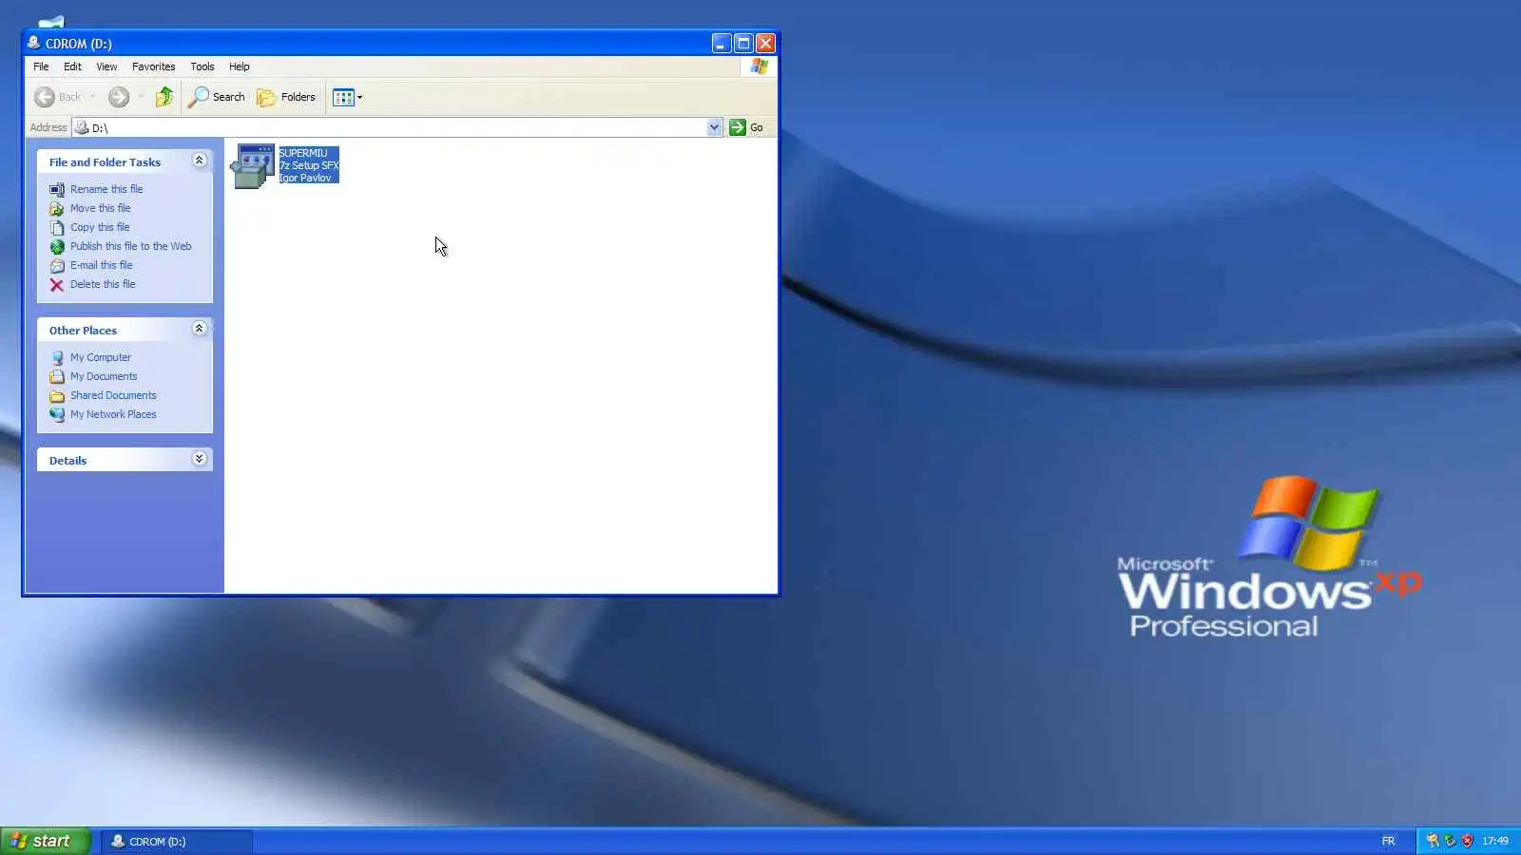Image resolution: width=1521 pixels, height=855 pixels.
Task: Collapse File and Folder Tasks panel
Action: click(x=199, y=161)
